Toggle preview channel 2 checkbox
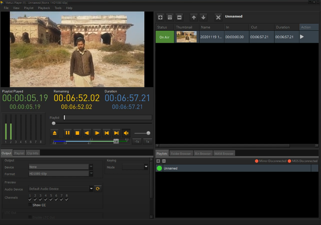The width and height of the screenshot is (321, 225). 35,200
